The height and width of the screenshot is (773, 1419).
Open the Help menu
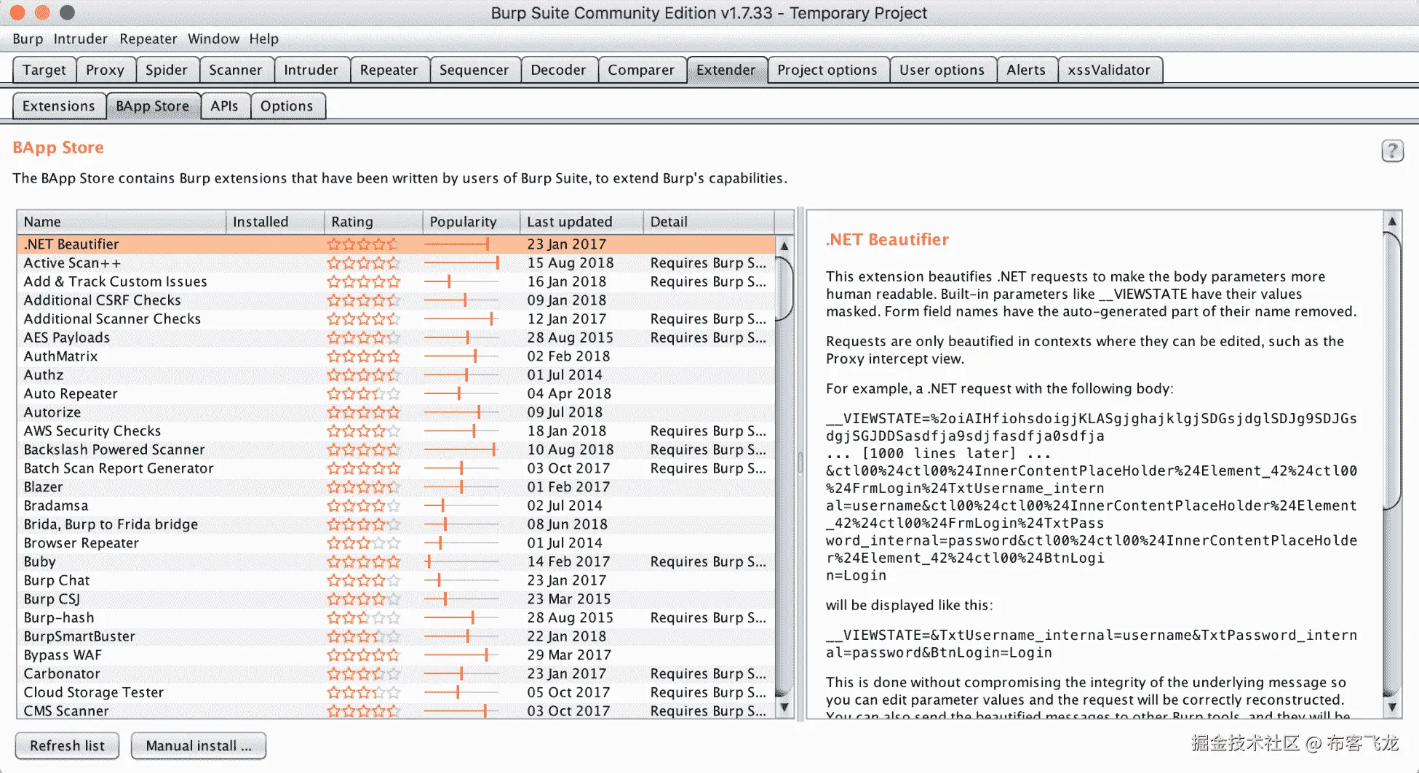coord(263,39)
